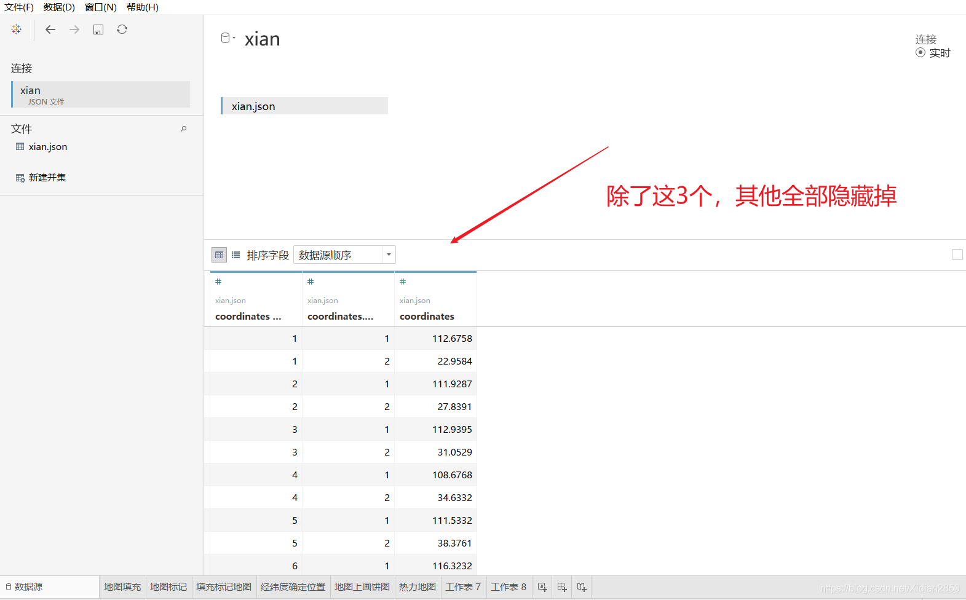Screen dimensions: 966x600
Task: Open the 工作表 7 tab
Action: 463,587
